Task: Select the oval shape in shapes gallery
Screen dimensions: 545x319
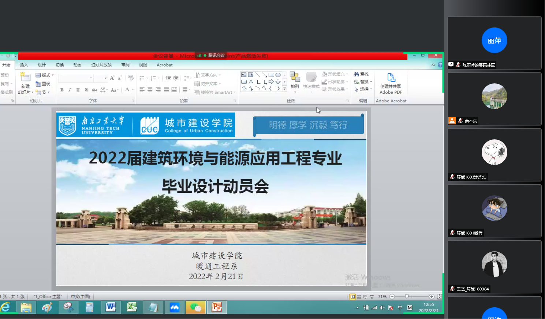Action: [x=278, y=75]
